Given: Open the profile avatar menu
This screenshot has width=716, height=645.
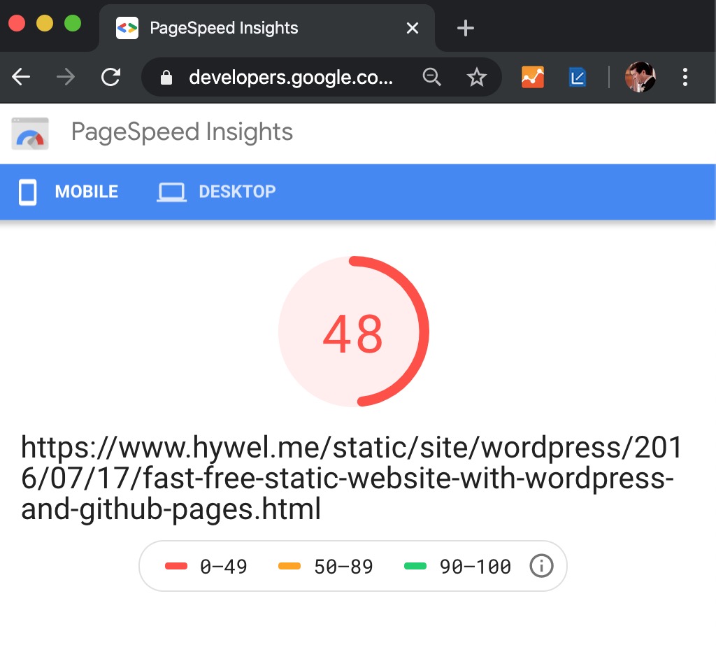Looking at the screenshot, I should pyautogui.click(x=640, y=77).
